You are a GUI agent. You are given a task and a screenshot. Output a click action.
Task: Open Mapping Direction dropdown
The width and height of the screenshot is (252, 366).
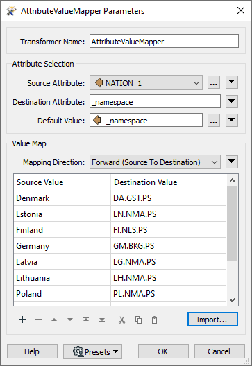click(x=155, y=162)
